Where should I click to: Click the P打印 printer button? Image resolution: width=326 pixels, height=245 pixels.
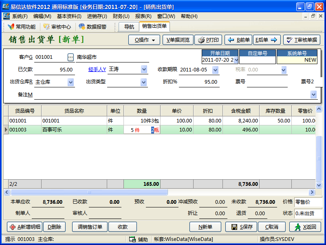coord(208,40)
